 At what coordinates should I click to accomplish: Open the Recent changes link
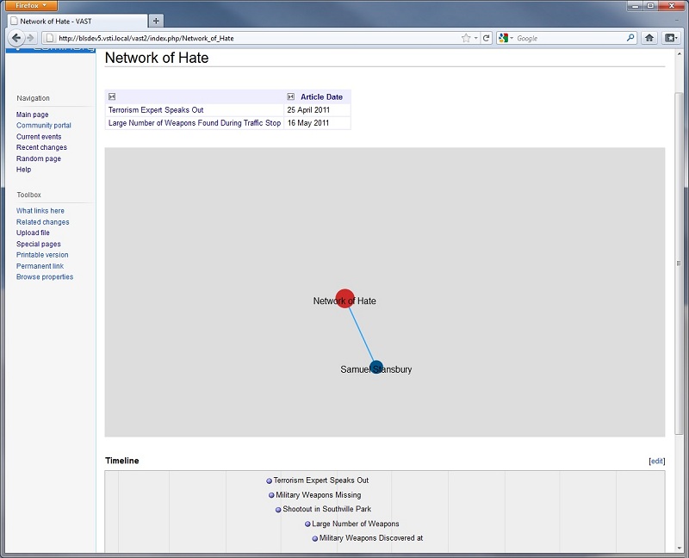[41, 147]
